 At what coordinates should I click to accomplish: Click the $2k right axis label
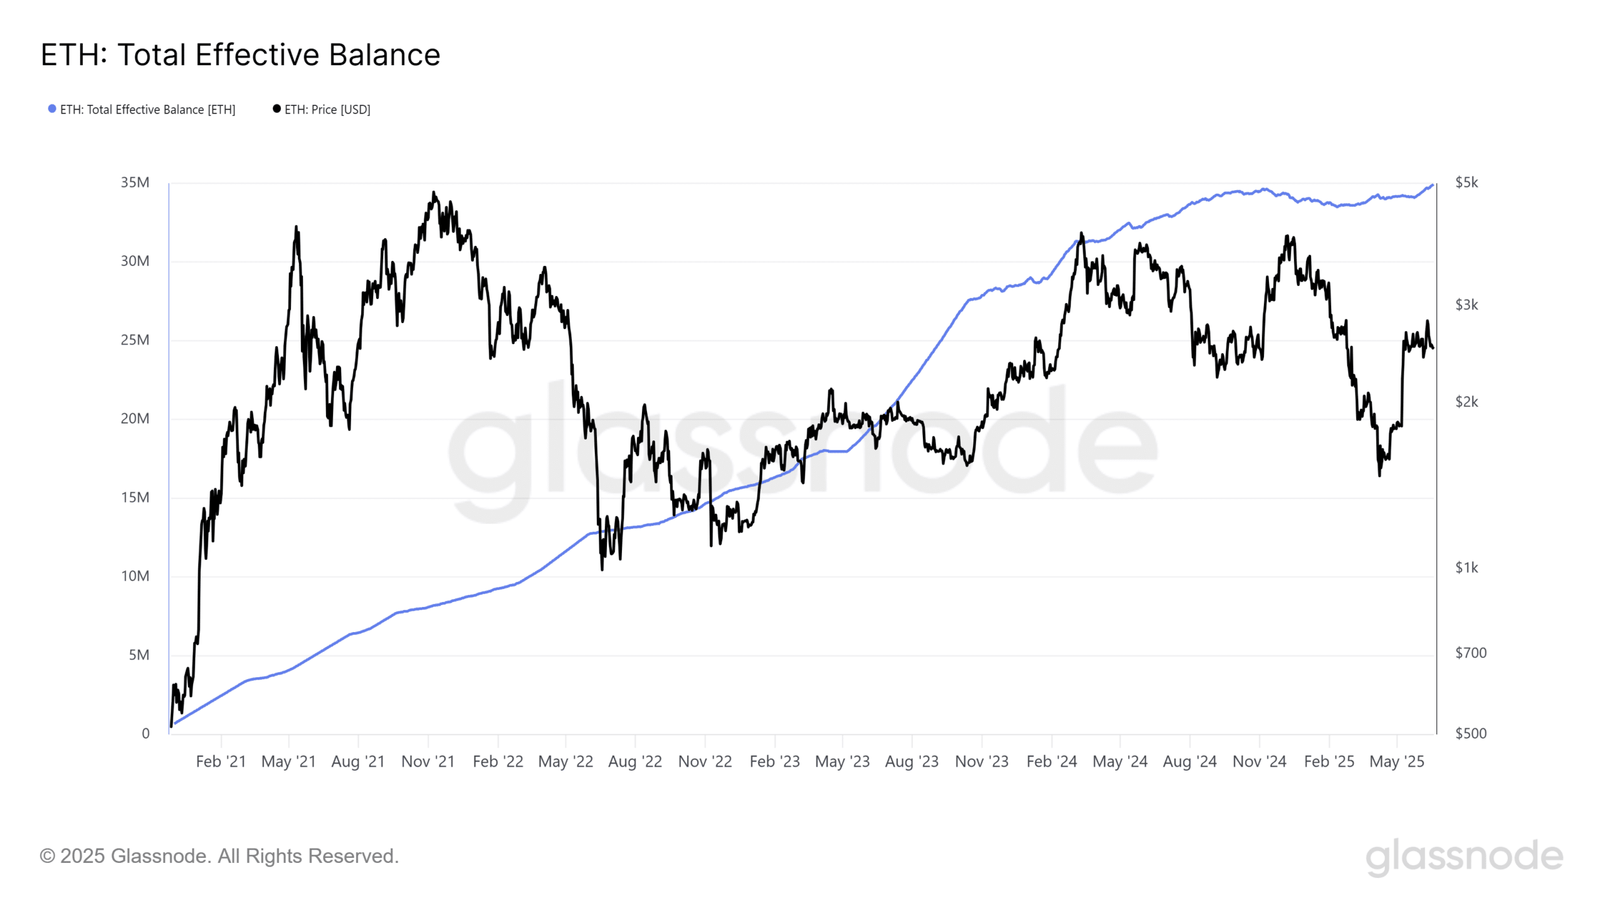(x=1466, y=402)
